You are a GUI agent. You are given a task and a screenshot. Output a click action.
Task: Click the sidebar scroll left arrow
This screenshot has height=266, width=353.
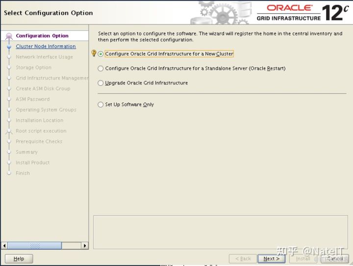pos(4,245)
